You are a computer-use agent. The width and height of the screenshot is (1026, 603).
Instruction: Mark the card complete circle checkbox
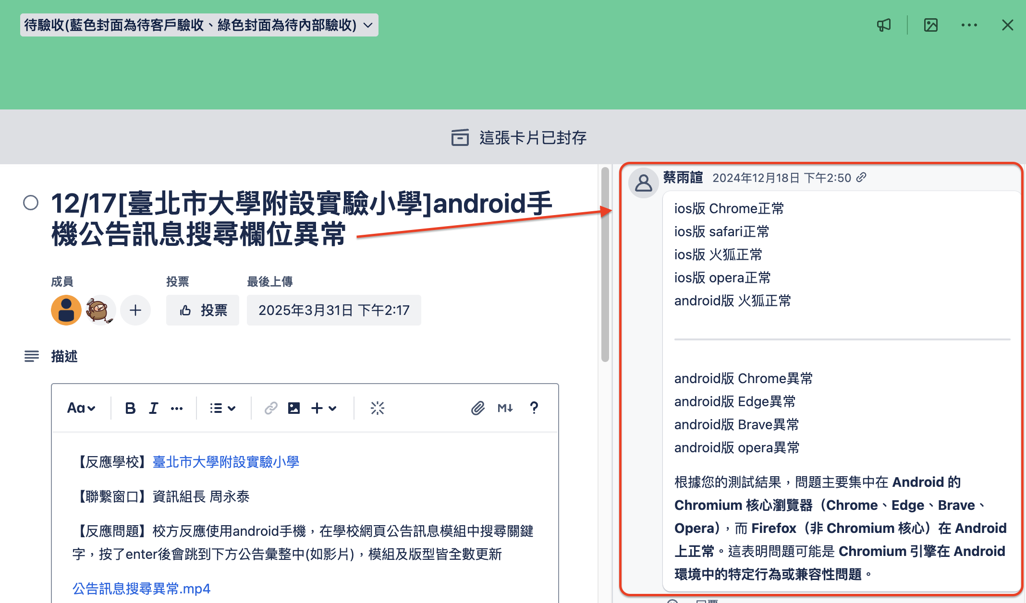pyautogui.click(x=31, y=203)
